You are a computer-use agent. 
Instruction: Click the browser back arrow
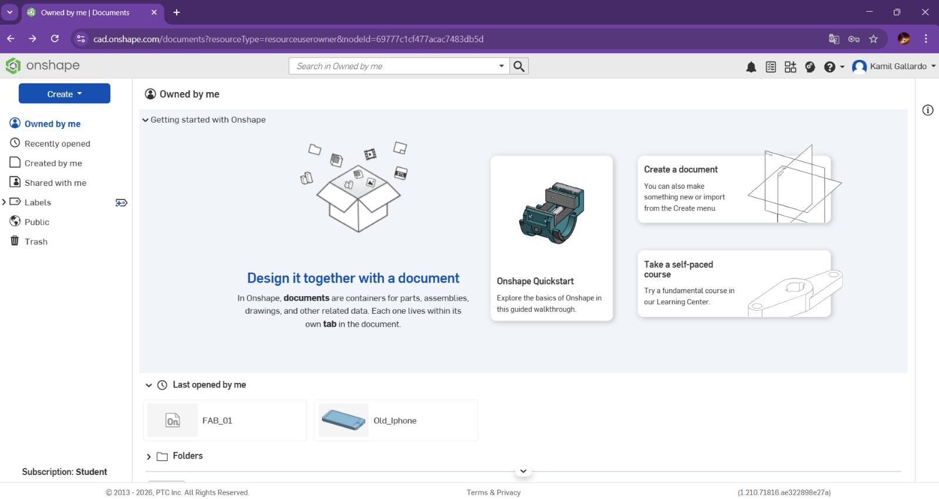click(11, 39)
